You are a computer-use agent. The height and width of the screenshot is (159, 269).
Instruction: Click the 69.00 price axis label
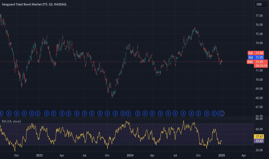(259, 89)
